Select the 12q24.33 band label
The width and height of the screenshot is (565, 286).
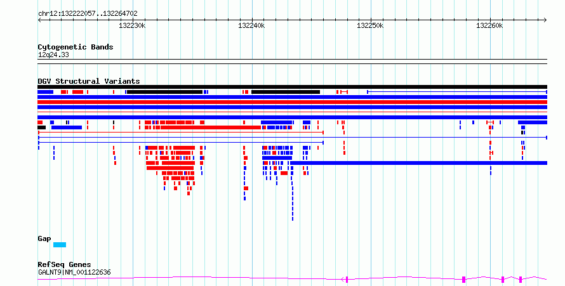pos(53,55)
